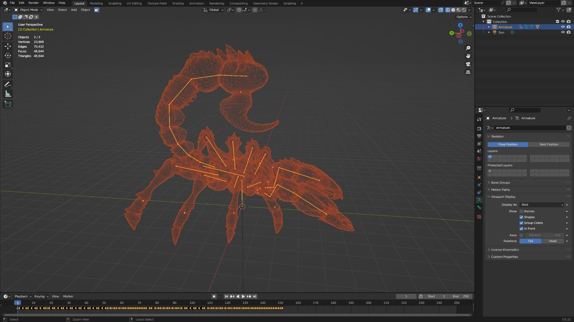Open the Scene properties tab
This screenshot has height=322, width=574.
(x=479, y=151)
